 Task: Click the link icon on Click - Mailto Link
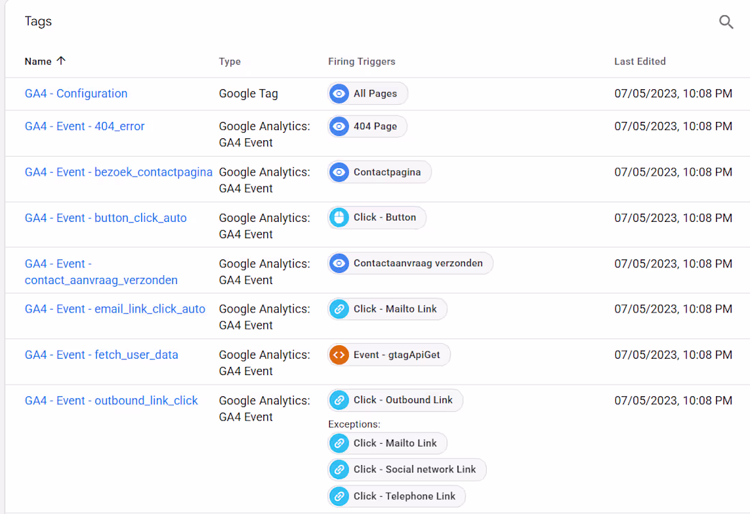coord(339,308)
